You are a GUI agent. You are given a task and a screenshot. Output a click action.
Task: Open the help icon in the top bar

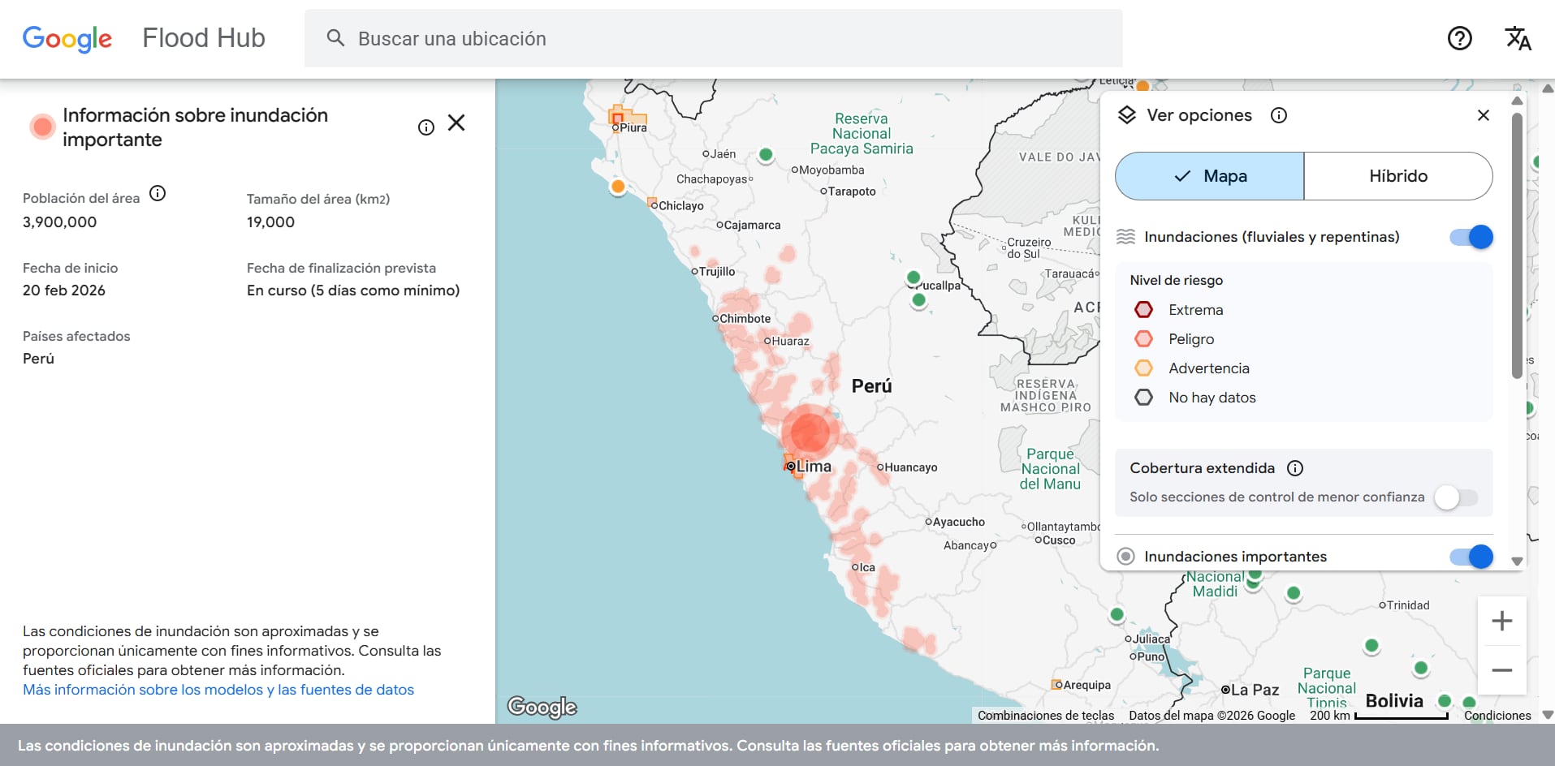(1458, 38)
